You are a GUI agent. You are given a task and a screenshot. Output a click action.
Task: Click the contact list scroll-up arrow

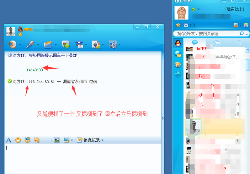tap(248, 50)
